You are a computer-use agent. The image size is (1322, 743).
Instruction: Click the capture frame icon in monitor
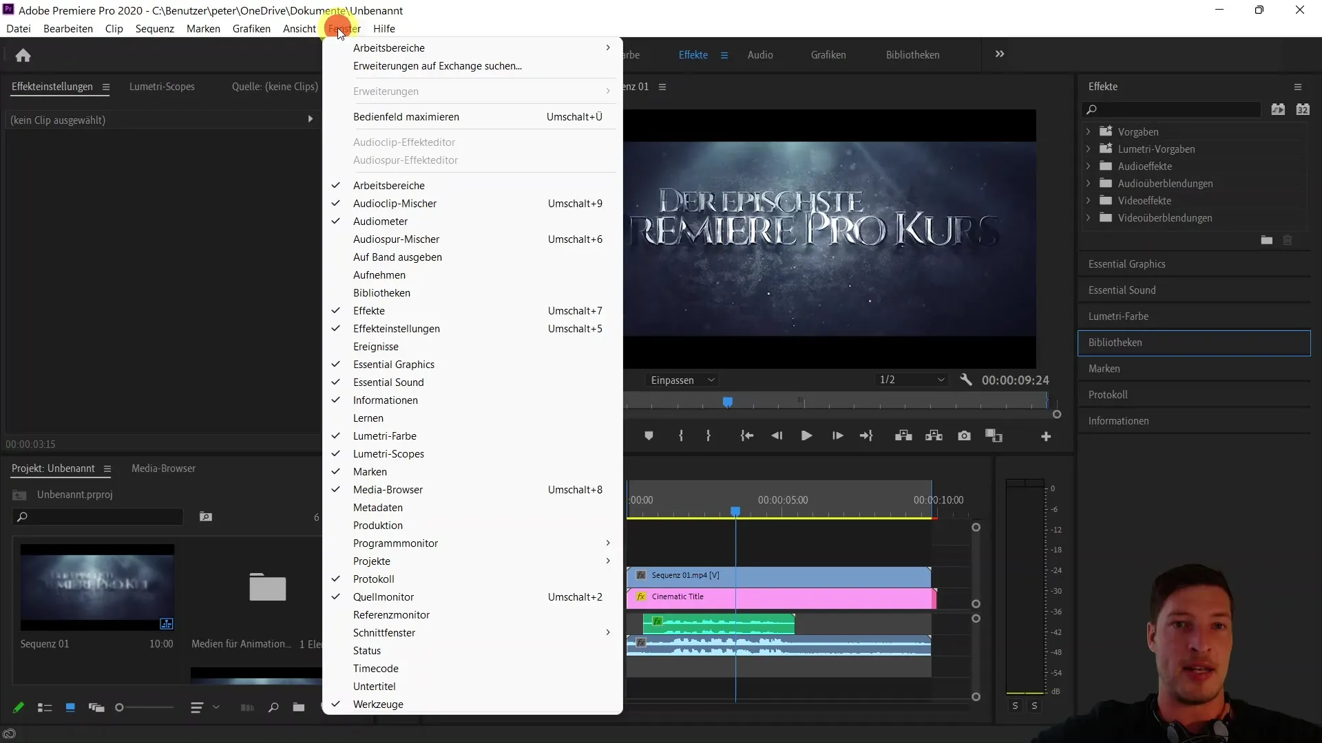point(964,436)
